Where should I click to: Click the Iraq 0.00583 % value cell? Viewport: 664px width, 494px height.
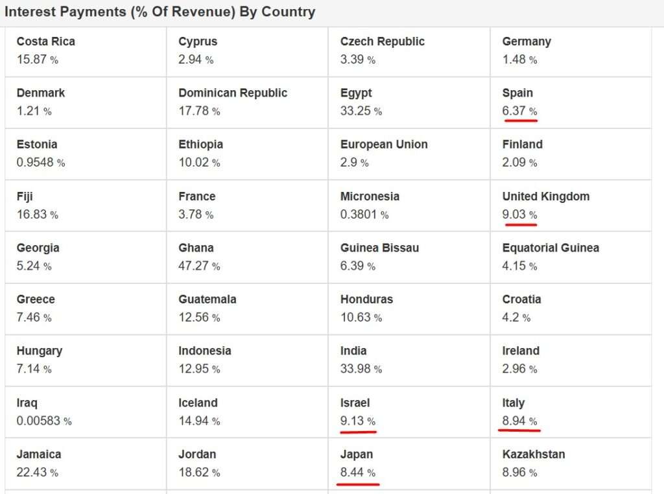pos(44,421)
